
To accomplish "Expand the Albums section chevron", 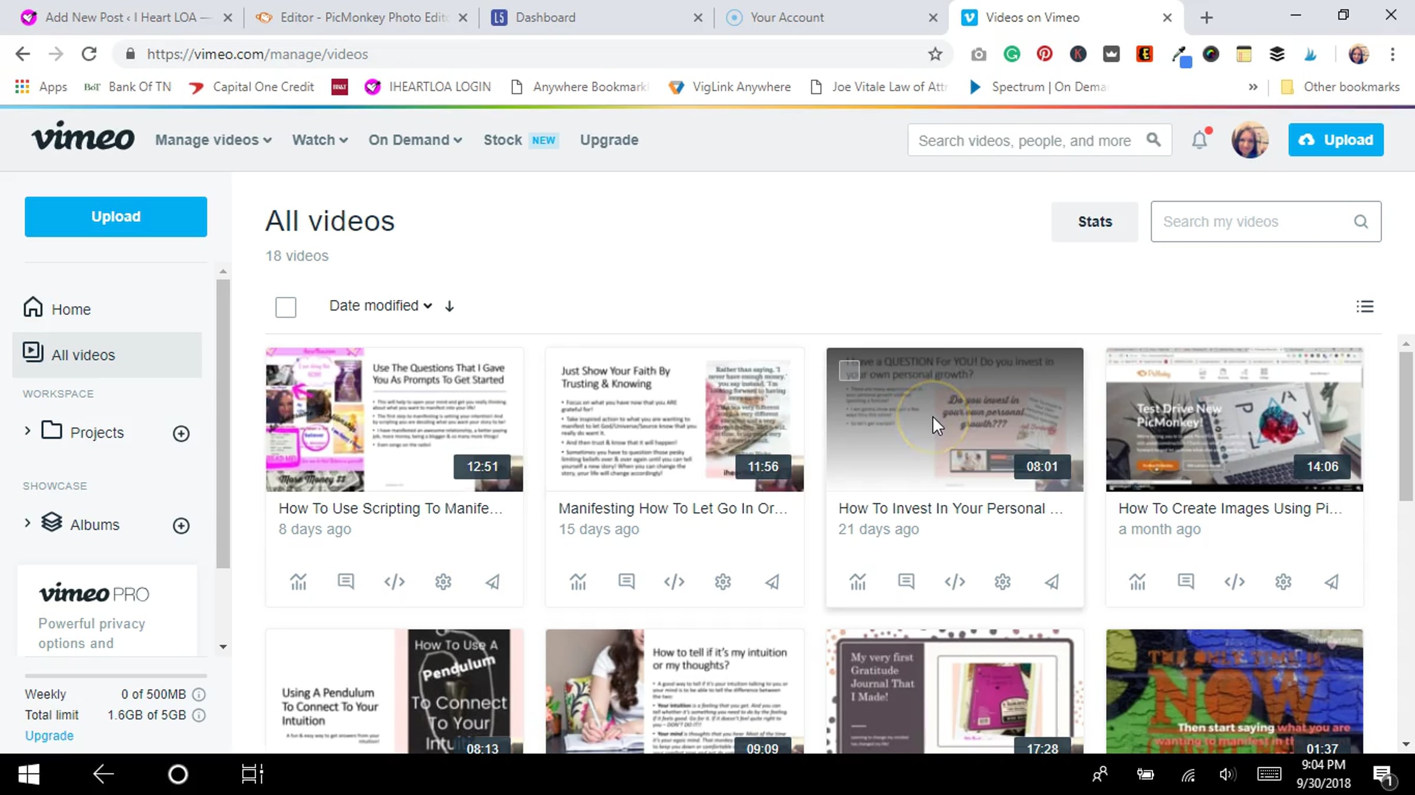I will coord(27,523).
